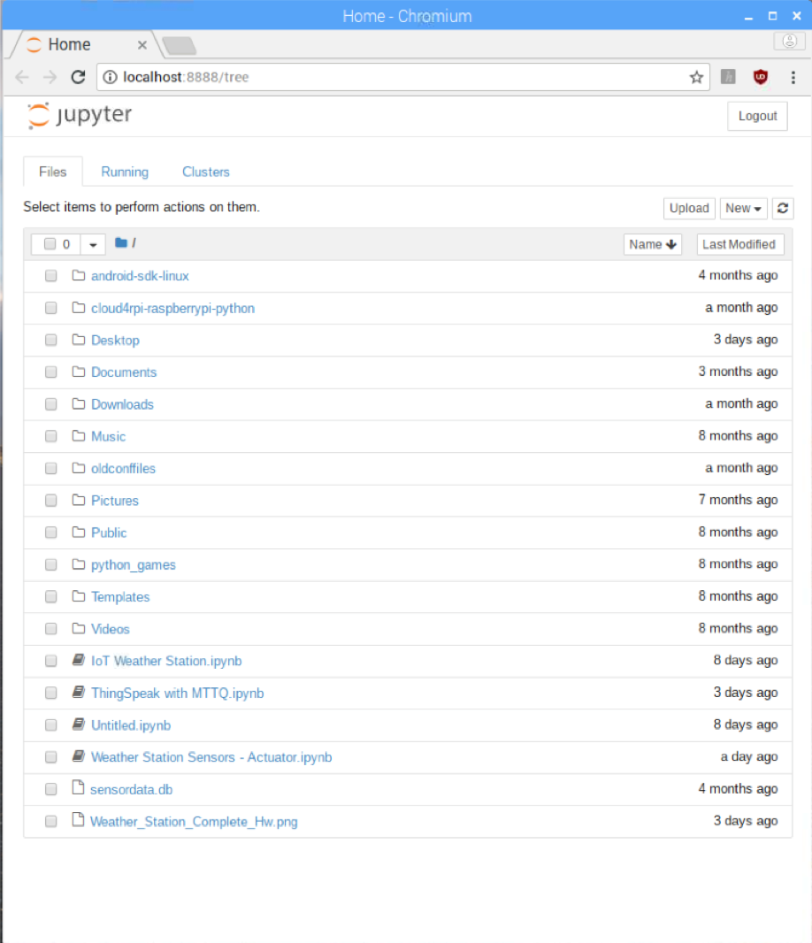Expand the selection filter dropdown next to 0
This screenshot has height=943, width=812.
(x=93, y=243)
